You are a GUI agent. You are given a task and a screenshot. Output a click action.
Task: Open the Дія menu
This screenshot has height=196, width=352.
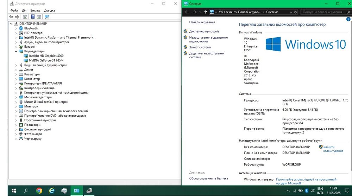click(x=24, y=10)
